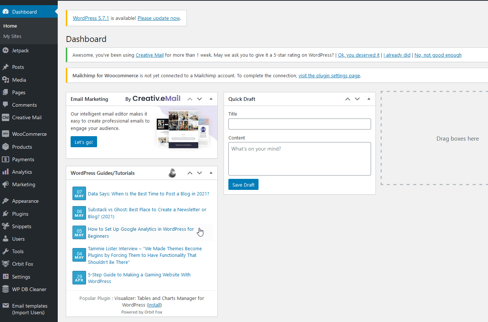Click the Products box icon

tap(6, 147)
